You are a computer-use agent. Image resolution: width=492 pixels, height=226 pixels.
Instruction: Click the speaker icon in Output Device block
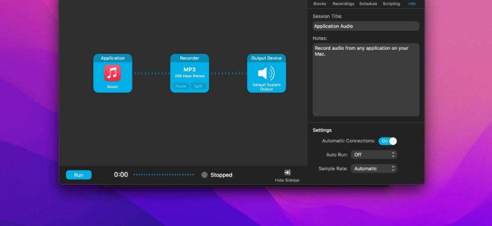(266, 73)
